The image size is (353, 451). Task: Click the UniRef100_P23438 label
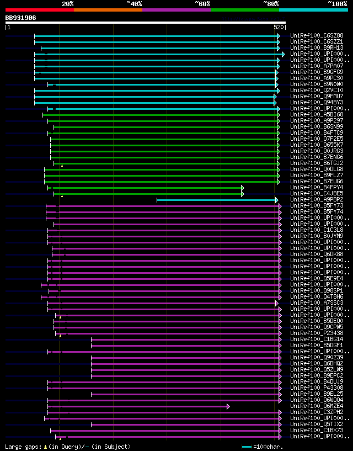pos(317,333)
